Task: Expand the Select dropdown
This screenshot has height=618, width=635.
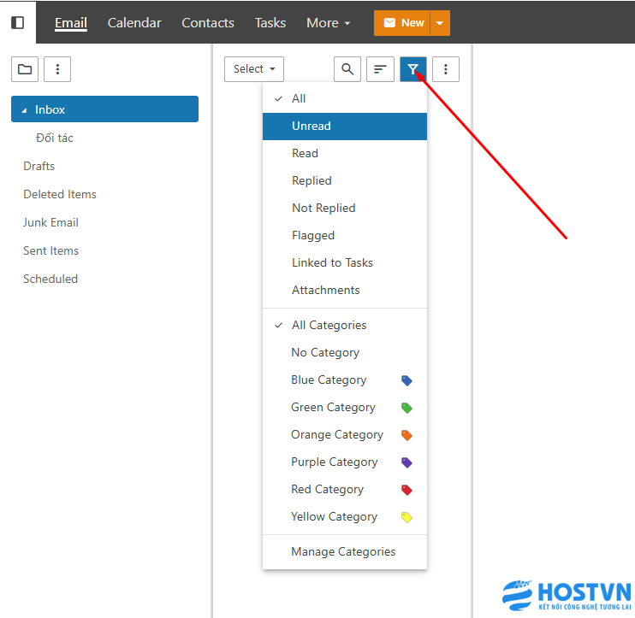Action: 254,69
